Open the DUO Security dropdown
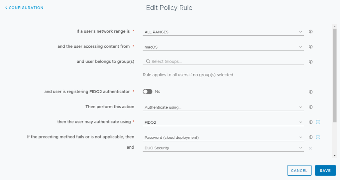 (223, 148)
